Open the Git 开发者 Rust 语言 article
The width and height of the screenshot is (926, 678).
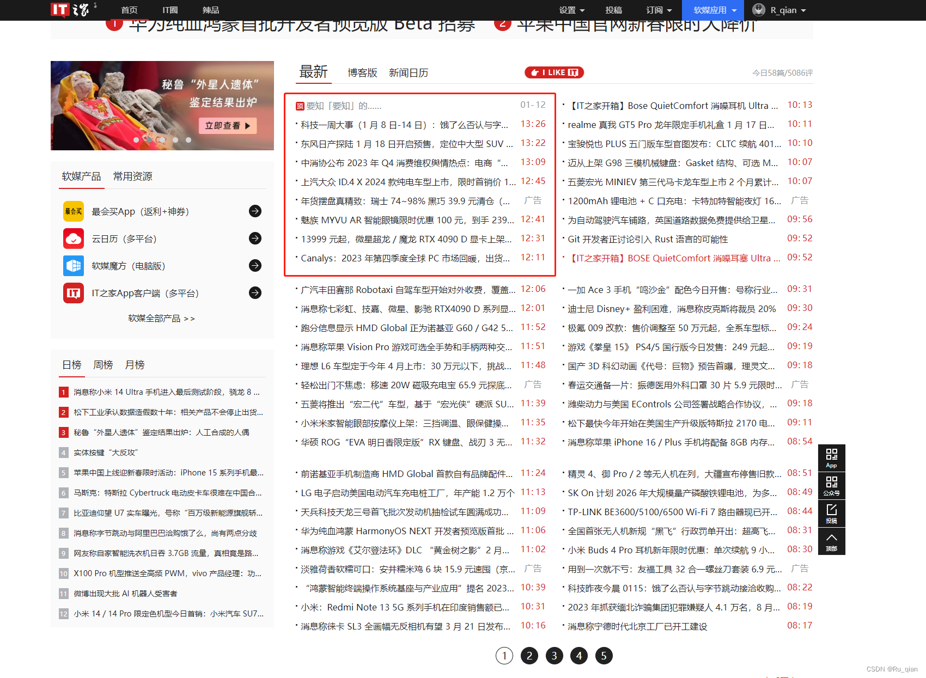648,240
